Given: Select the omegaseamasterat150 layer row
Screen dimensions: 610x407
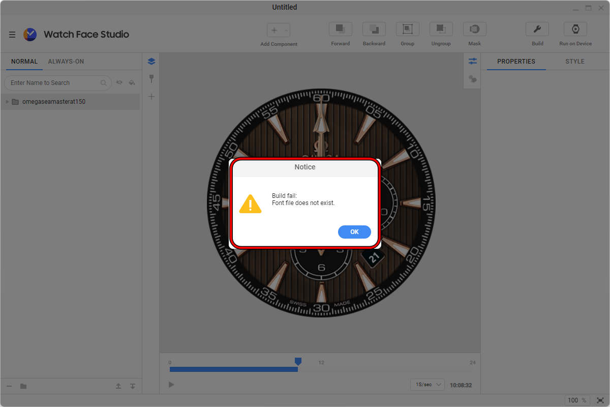Looking at the screenshot, I should pos(70,102).
